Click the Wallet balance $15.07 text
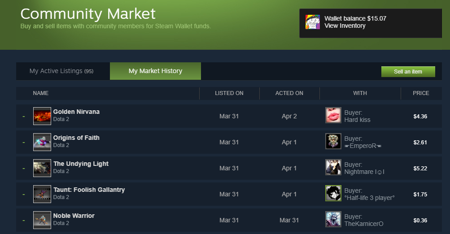This screenshot has width=450, height=234. point(355,18)
